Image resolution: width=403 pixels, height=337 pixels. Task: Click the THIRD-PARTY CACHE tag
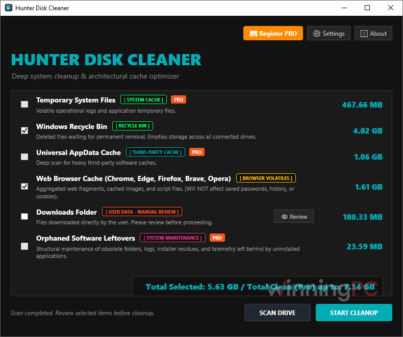tap(155, 152)
